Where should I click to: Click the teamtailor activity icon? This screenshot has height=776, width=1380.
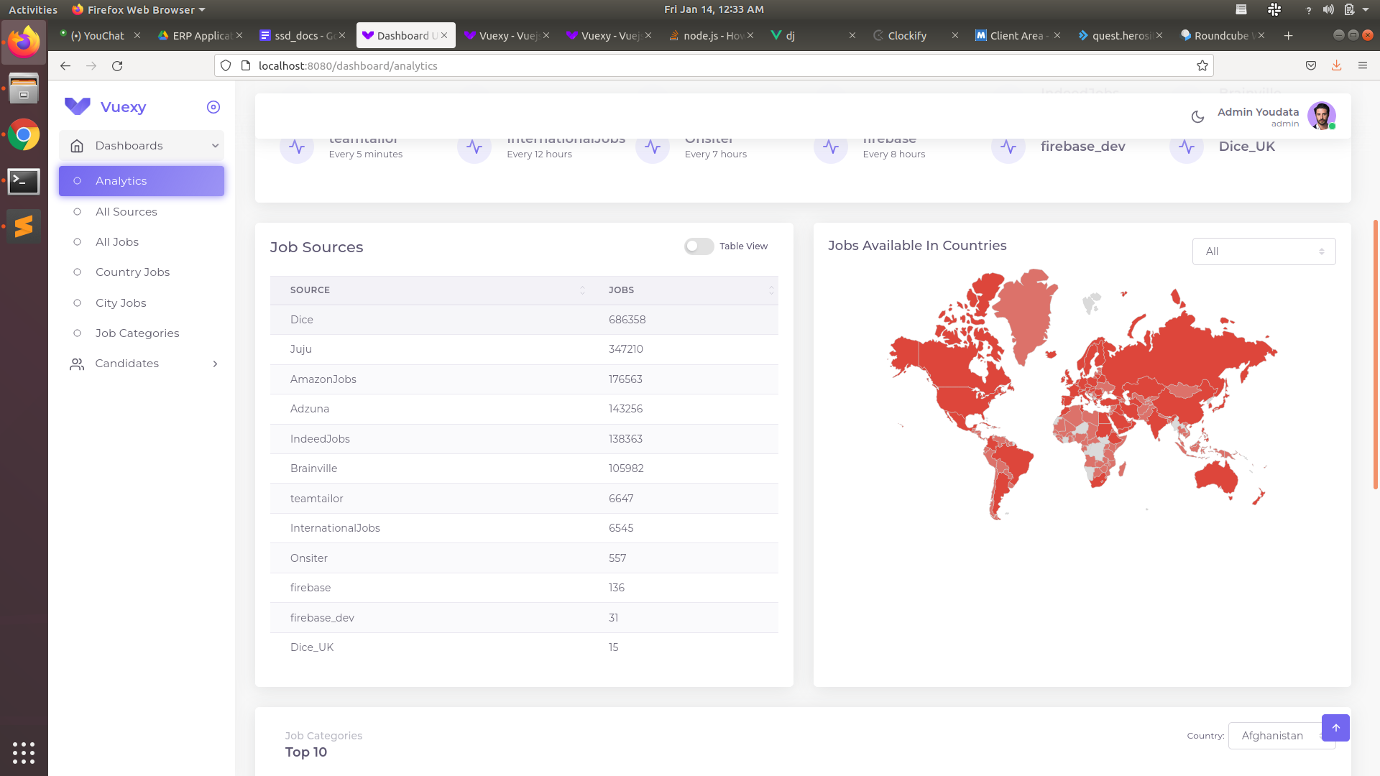[x=297, y=147]
